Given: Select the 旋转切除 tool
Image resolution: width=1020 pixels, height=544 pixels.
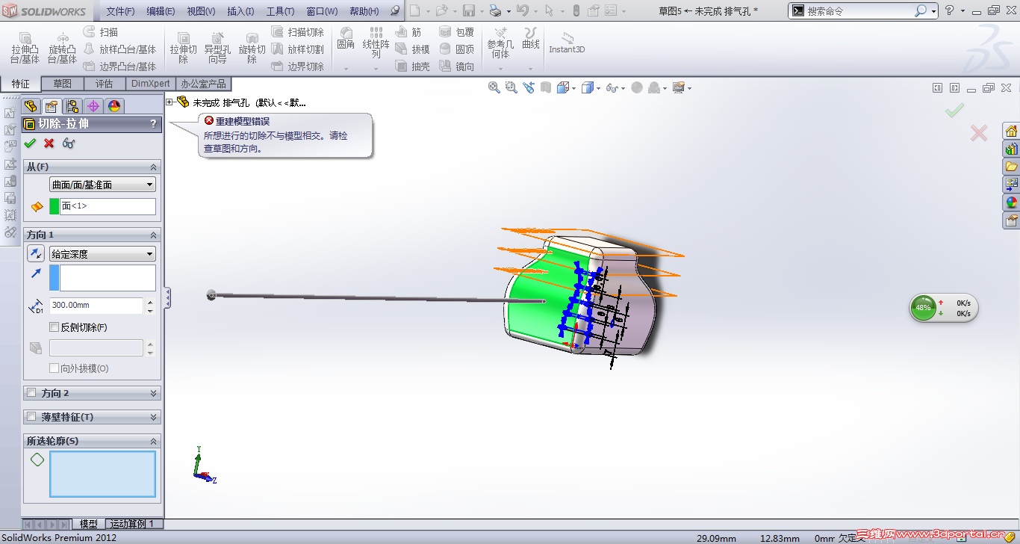Looking at the screenshot, I should coord(252,49).
